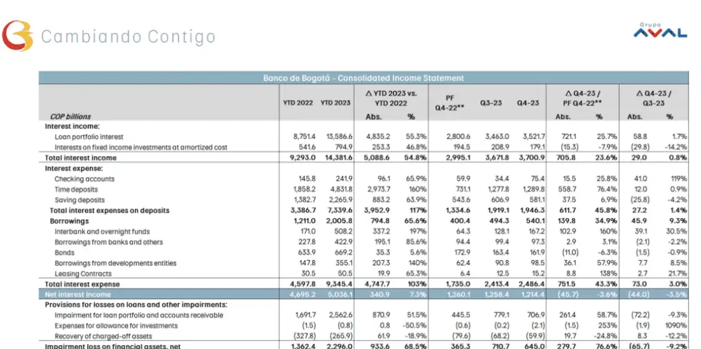Click the 'Interest expense:' section heading
This screenshot has width=701, height=349.
click(74, 168)
